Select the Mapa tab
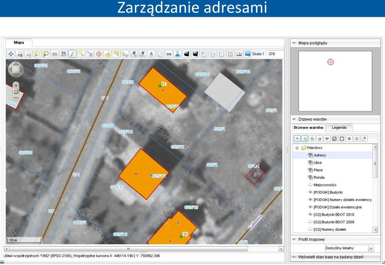Image resolution: width=385 pixels, height=265 pixels. click(19, 42)
